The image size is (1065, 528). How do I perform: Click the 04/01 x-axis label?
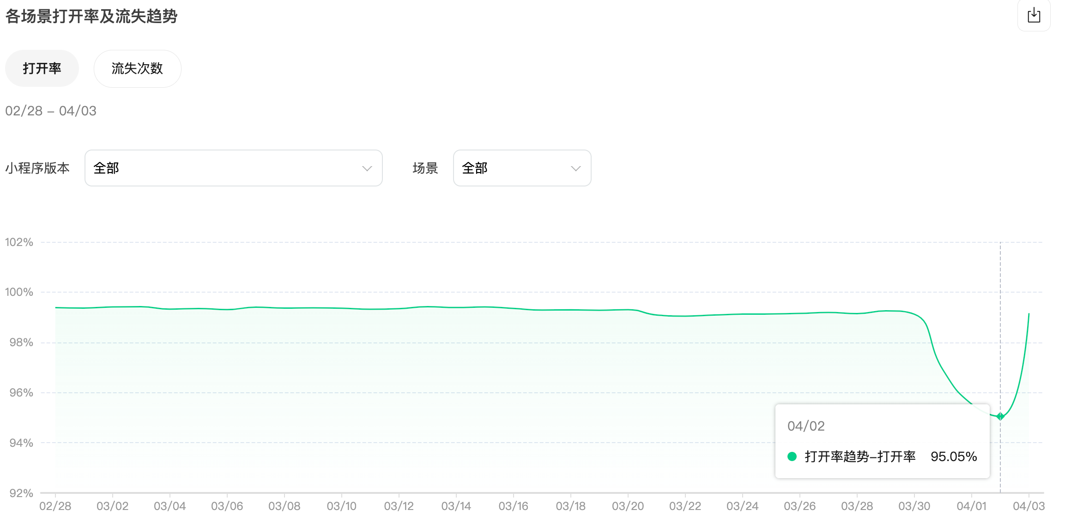point(971,506)
